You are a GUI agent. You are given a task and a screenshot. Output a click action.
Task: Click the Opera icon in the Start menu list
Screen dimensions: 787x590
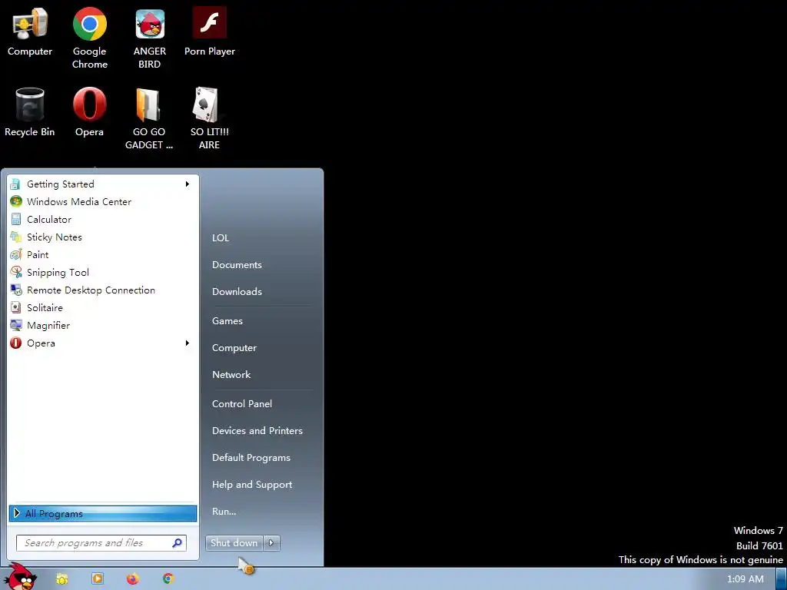[15, 343]
